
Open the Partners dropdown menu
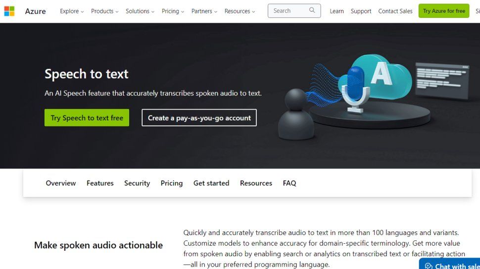[x=204, y=11]
